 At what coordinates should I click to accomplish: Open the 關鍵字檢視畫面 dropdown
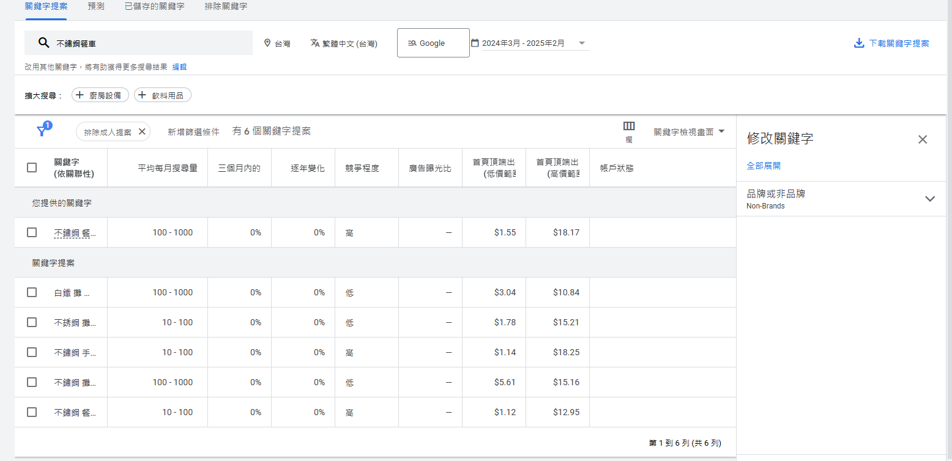689,131
